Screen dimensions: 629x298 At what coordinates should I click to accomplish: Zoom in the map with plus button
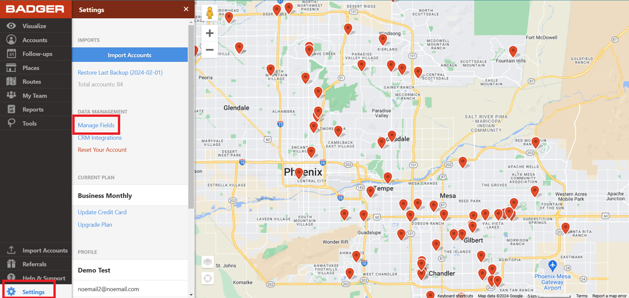pyautogui.click(x=210, y=33)
